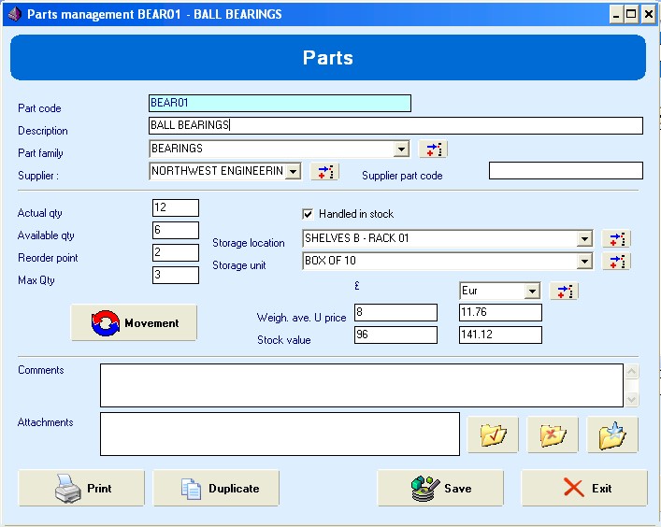The image size is (661, 527).
Task: Click the Movement button
Action: click(134, 322)
